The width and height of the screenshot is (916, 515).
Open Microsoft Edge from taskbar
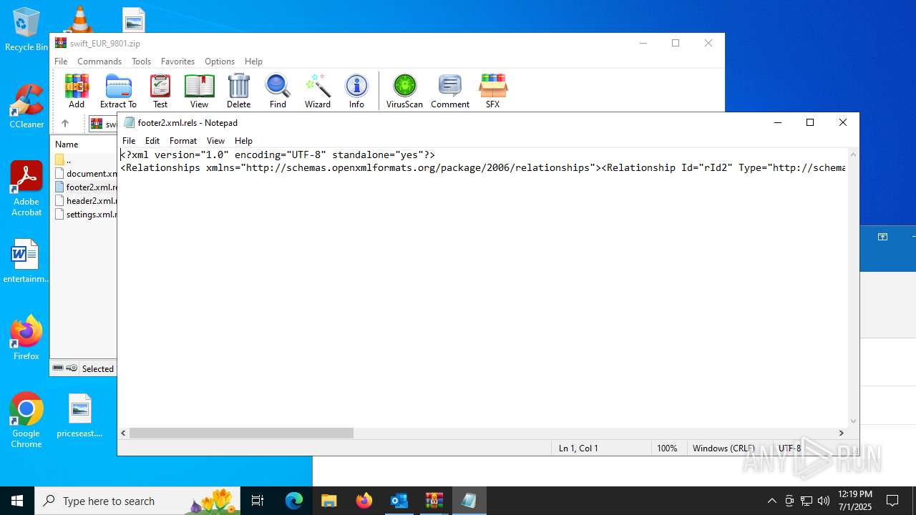[294, 501]
